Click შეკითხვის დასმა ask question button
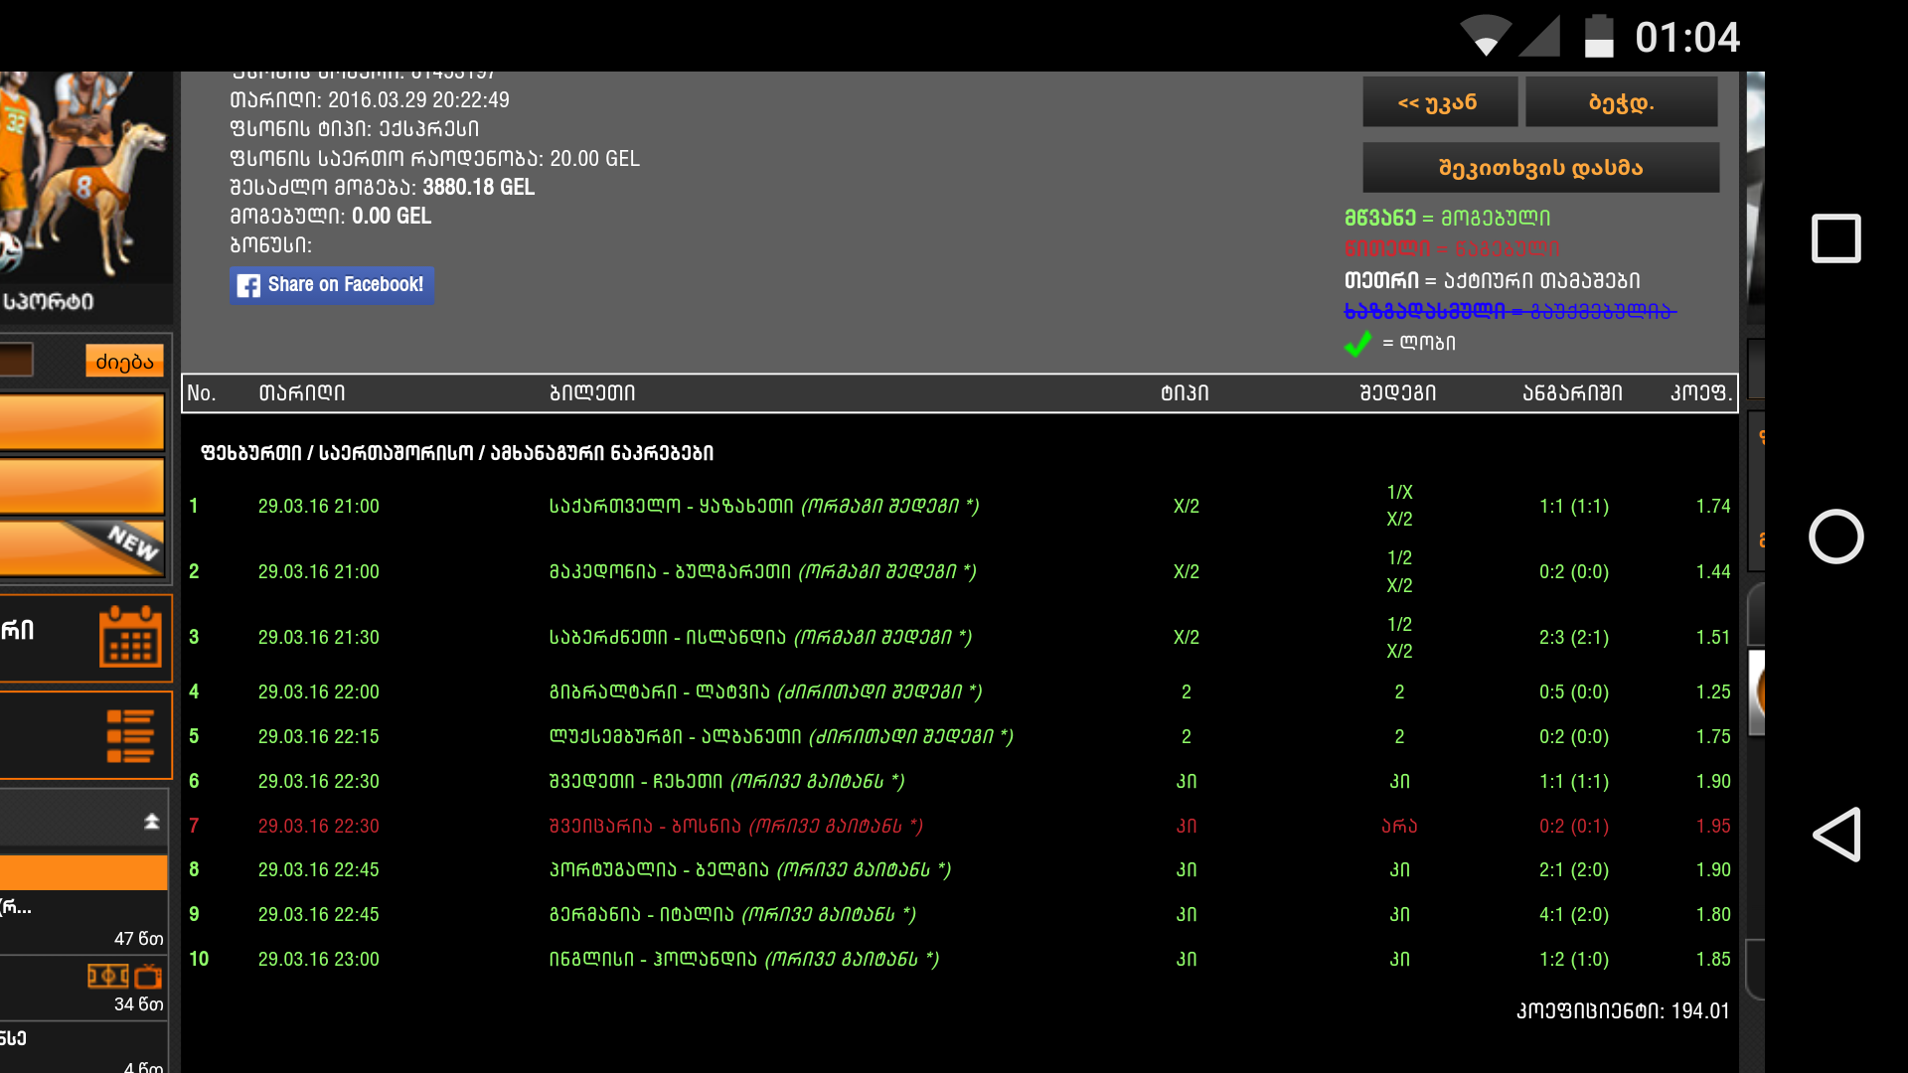The height and width of the screenshot is (1073, 1908). click(x=1540, y=168)
